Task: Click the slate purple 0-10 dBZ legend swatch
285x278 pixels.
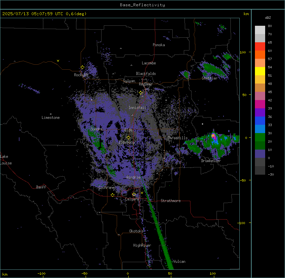Action: pos(260,154)
